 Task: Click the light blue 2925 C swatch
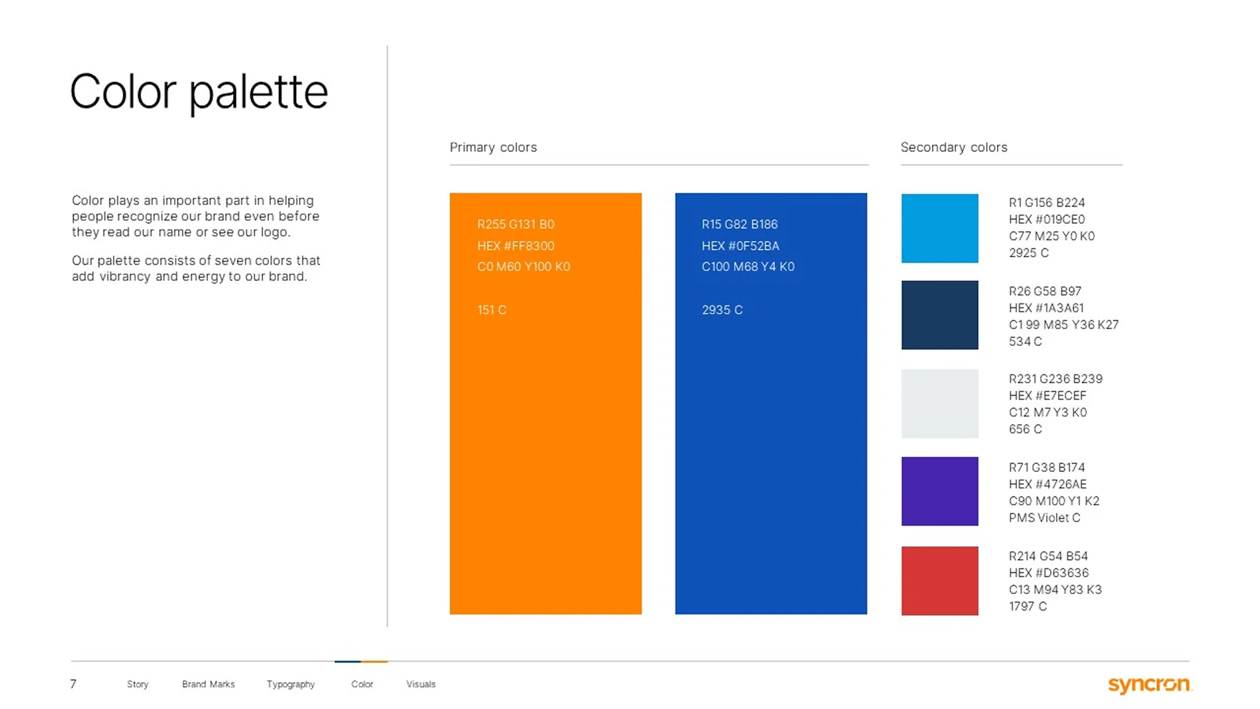940,228
